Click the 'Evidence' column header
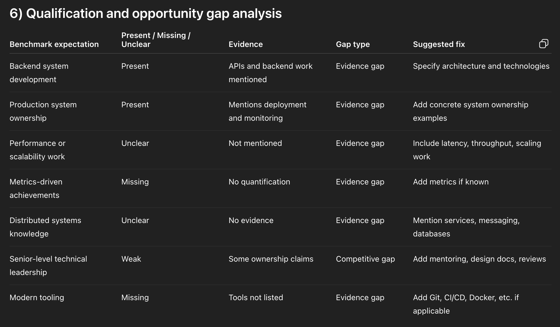The width and height of the screenshot is (560, 327). (x=246, y=44)
